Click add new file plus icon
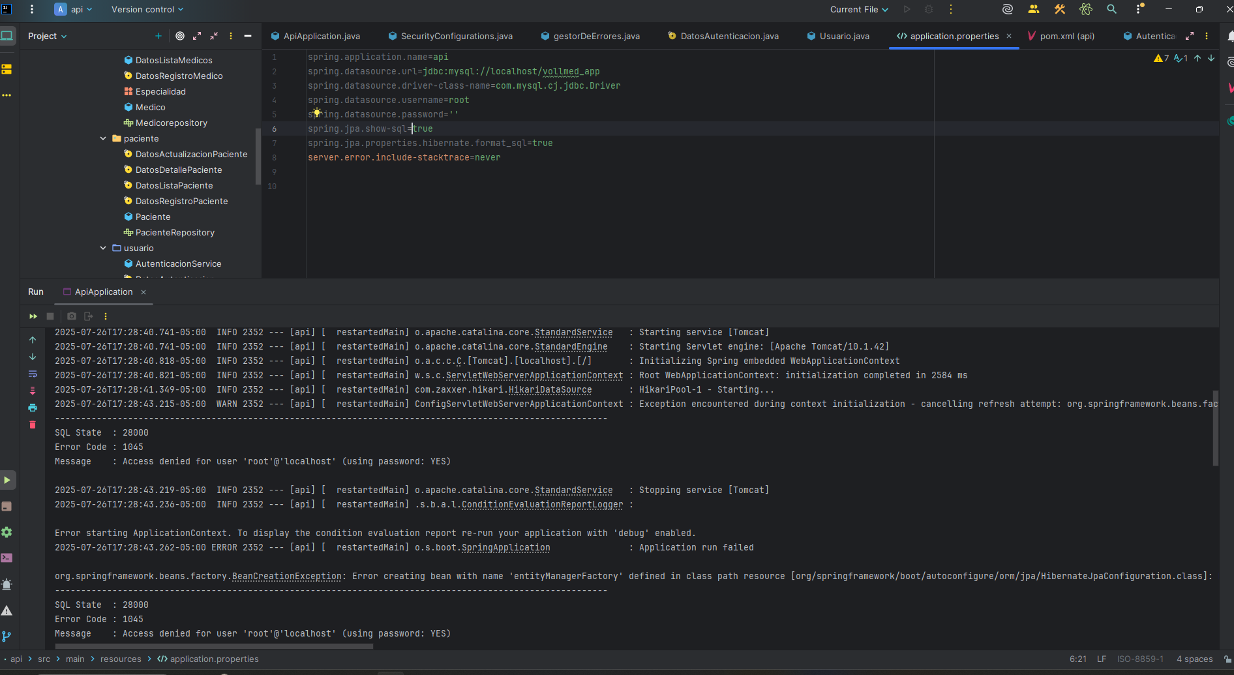 pyautogui.click(x=158, y=36)
